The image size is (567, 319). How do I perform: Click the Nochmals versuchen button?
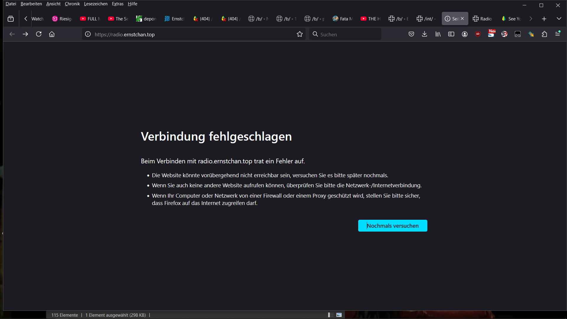392,226
